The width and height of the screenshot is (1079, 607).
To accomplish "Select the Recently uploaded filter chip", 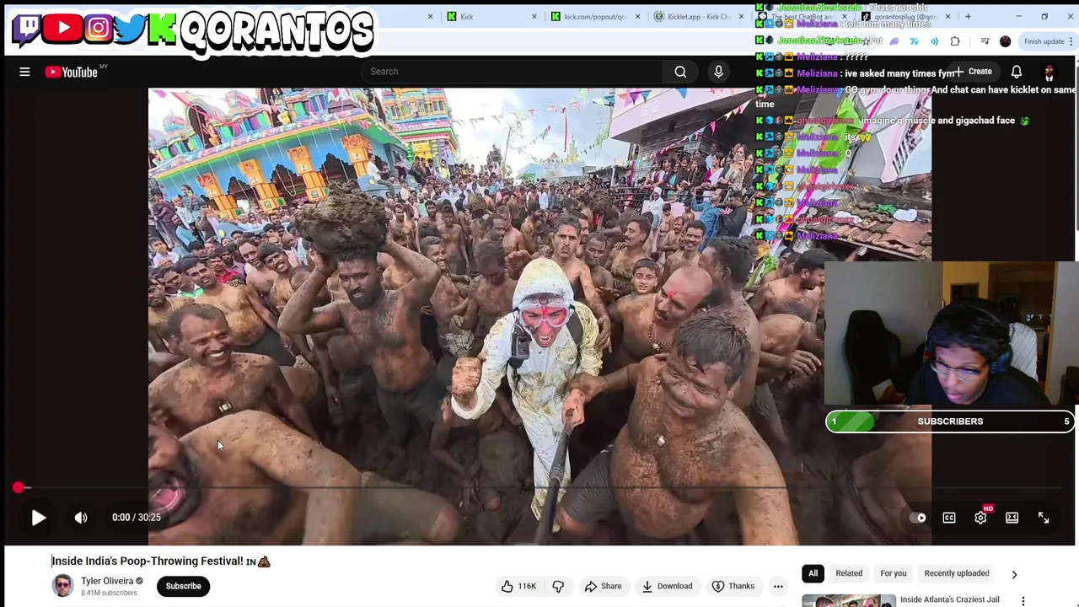I will tap(957, 573).
